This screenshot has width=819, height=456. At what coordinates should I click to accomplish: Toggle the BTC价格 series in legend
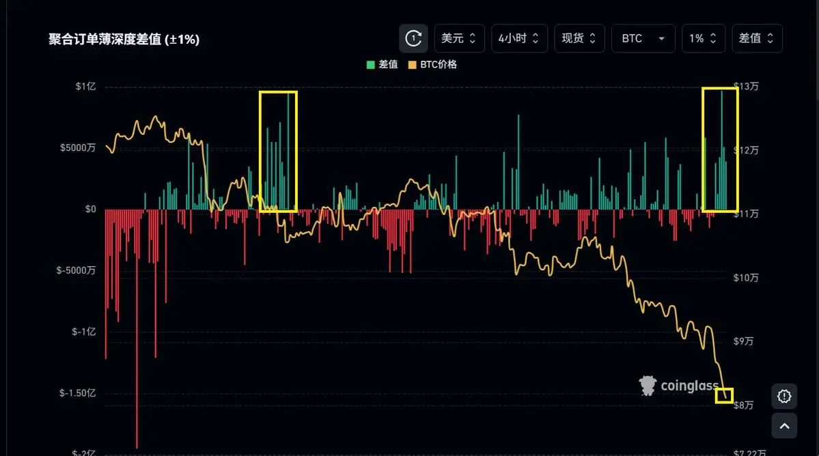click(432, 65)
